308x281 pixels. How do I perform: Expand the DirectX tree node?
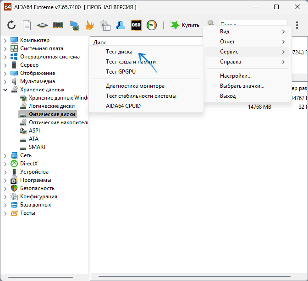pyautogui.click(x=5, y=164)
